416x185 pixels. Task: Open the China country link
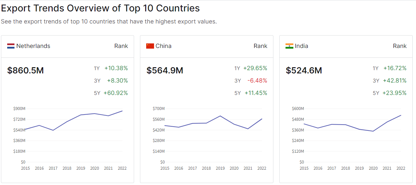[164, 46]
